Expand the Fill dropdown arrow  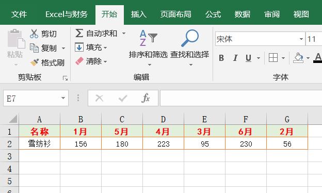click(x=105, y=47)
